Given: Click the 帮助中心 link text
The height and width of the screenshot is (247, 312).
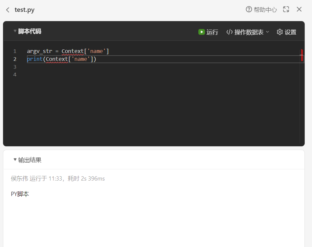Looking at the screenshot, I should pyautogui.click(x=265, y=10).
